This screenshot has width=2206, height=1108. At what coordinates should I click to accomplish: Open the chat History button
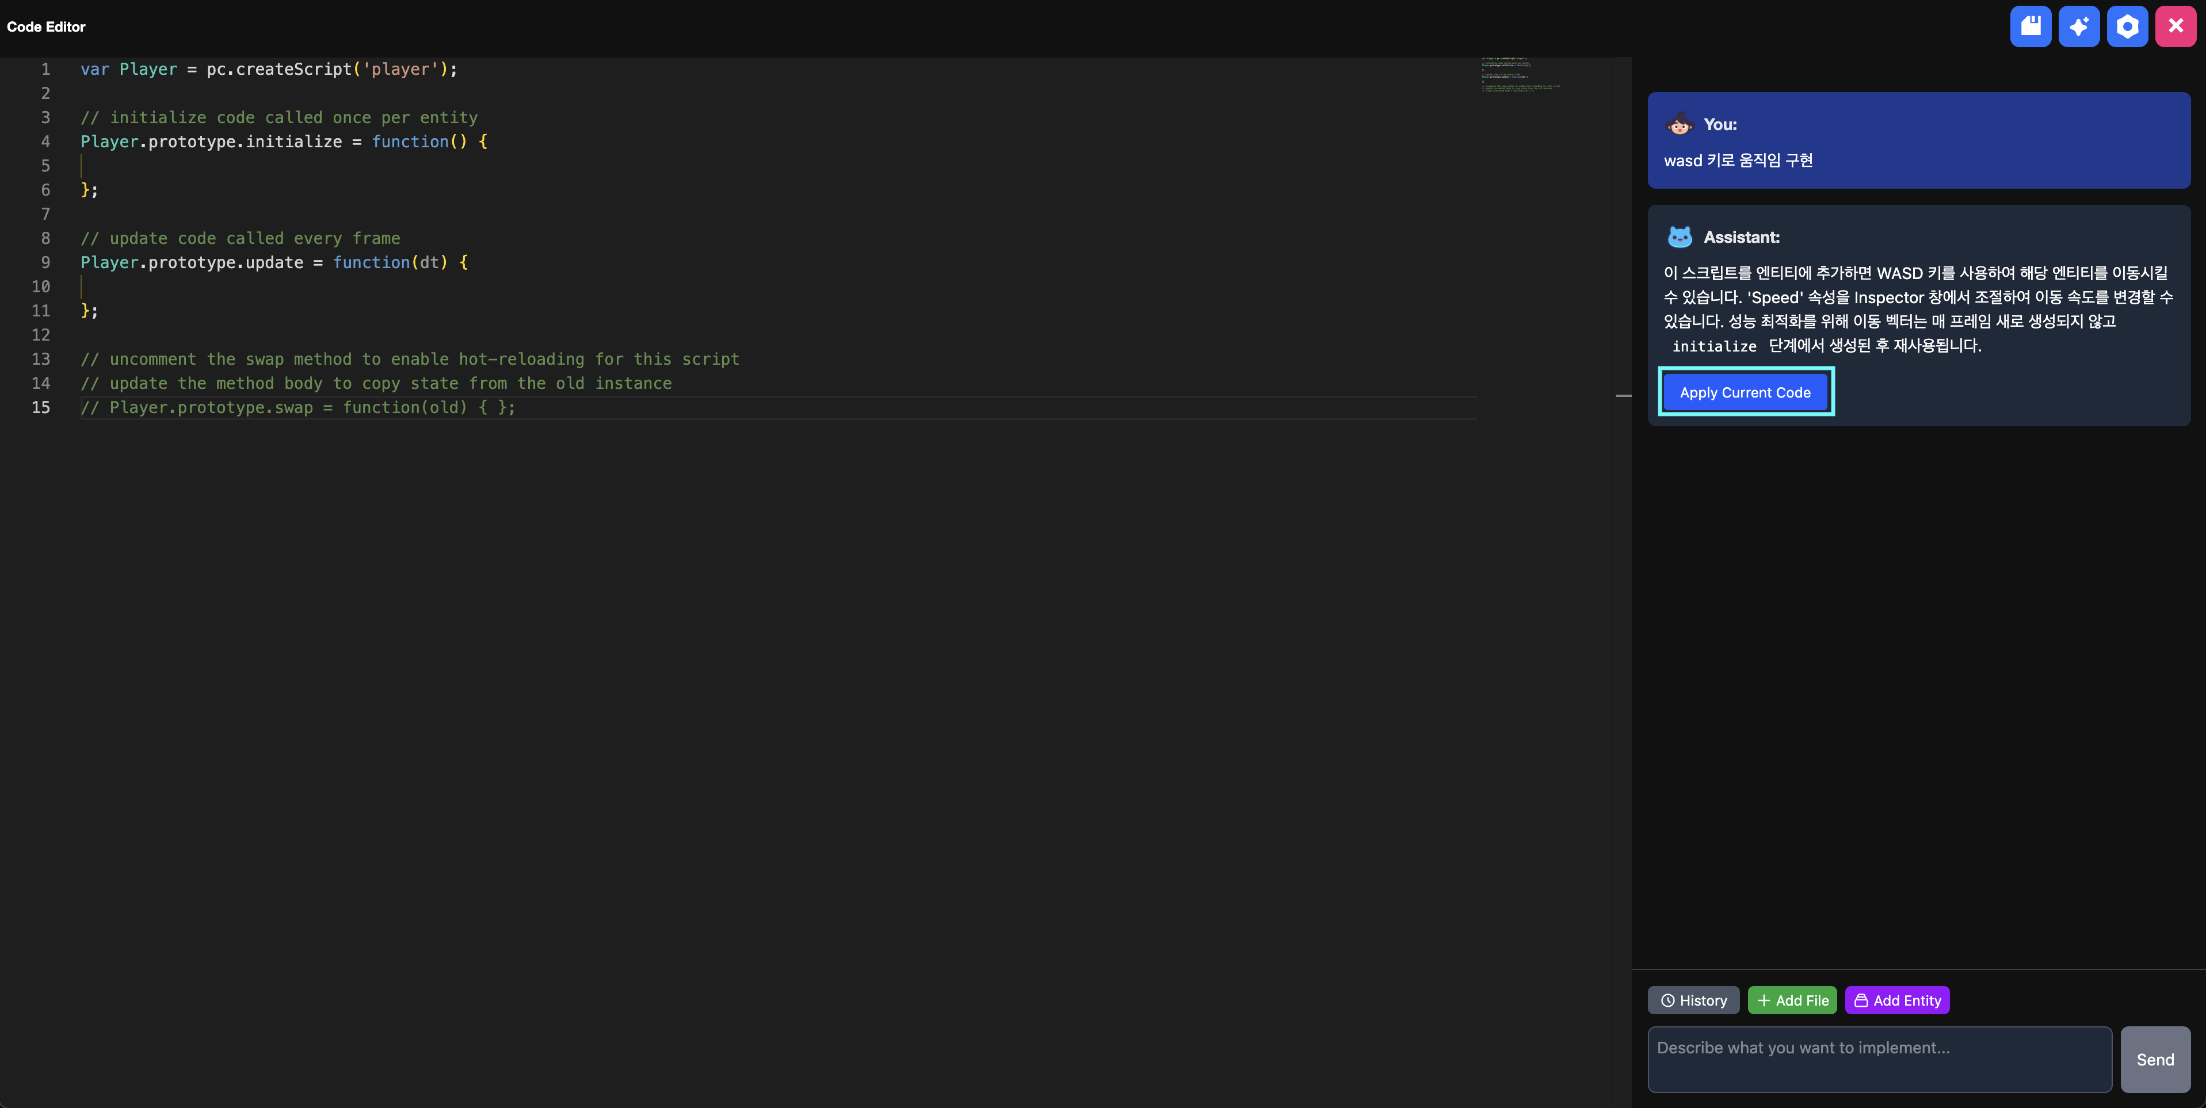[1693, 1000]
